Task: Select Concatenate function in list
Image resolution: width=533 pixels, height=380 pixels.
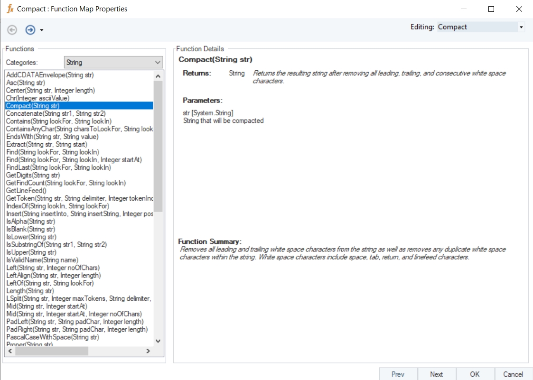Action: pos(56,113)
